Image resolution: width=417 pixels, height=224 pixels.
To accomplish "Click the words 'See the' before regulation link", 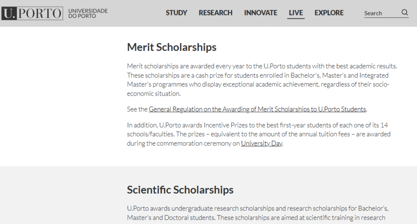I will pyautogui.click(x=137, y=109).
